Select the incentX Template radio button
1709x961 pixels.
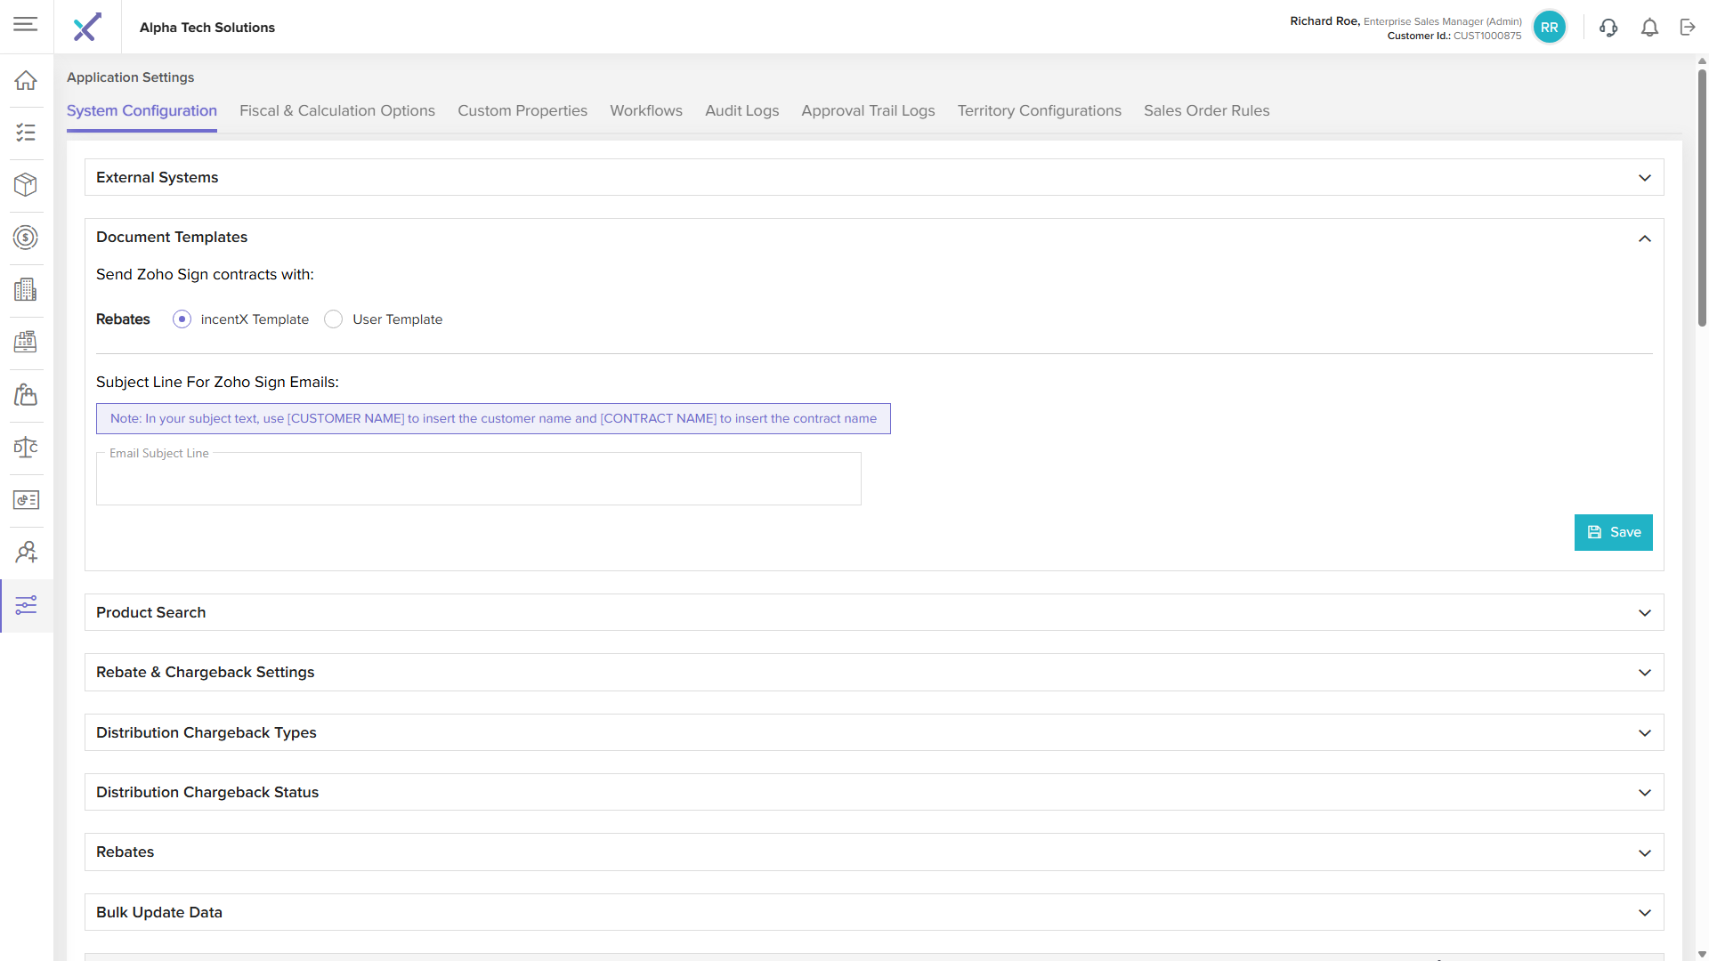pos(182,319)
